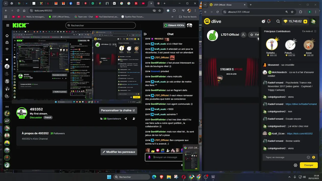Focus the Kick Rechercher search field

click(x=100, y=25)
